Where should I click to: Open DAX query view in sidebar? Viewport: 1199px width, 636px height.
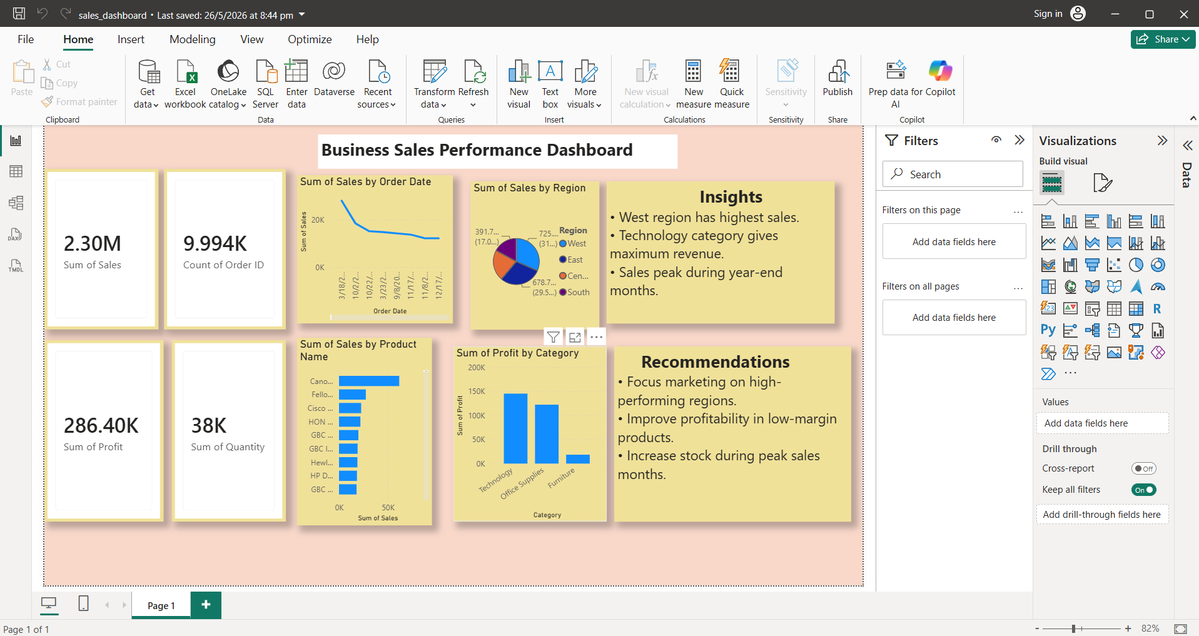point(16,235)
